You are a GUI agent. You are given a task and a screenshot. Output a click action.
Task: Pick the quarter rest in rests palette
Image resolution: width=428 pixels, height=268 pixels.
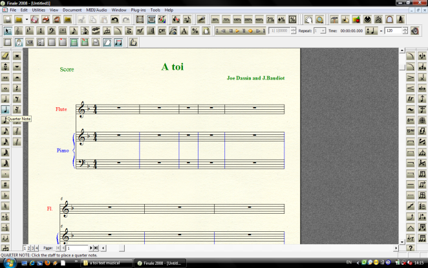pyautogui.click(x=17, y=88)
